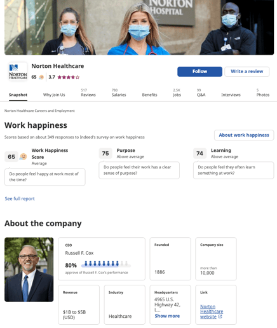
Task: Click the Work Happiness Score value 65
Action: [x=11, y=157]
